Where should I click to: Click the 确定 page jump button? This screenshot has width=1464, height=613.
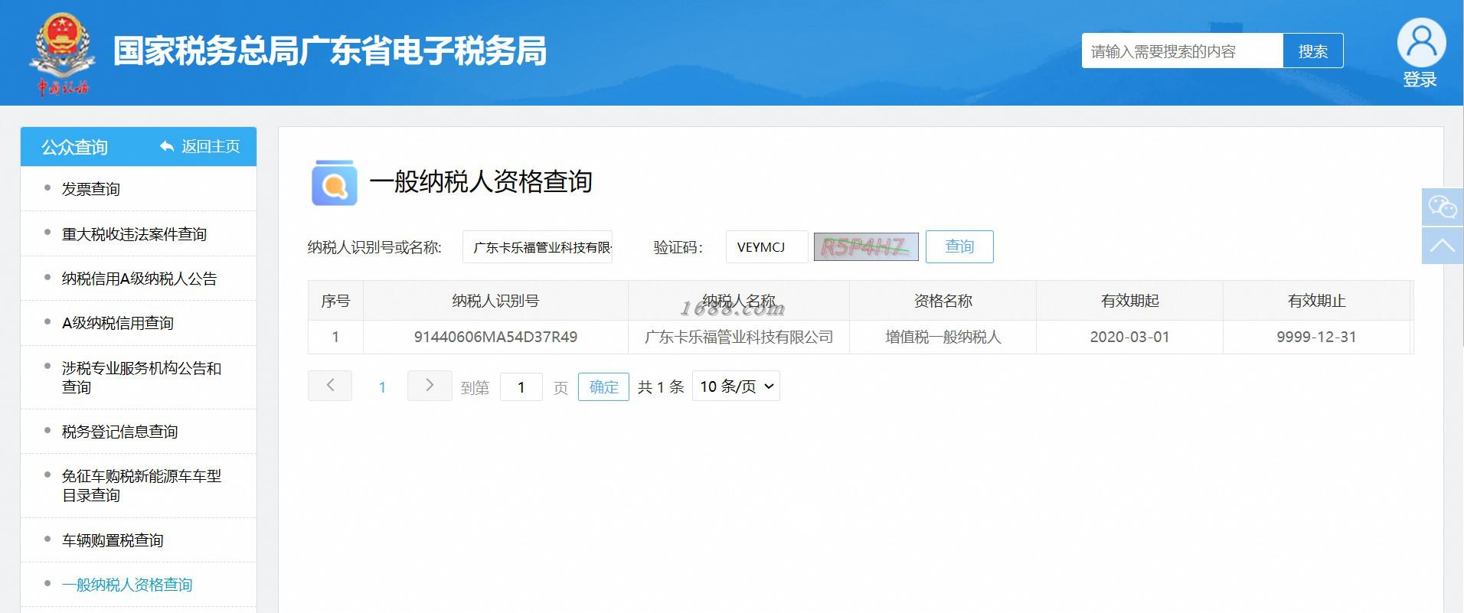pos(603,386)
